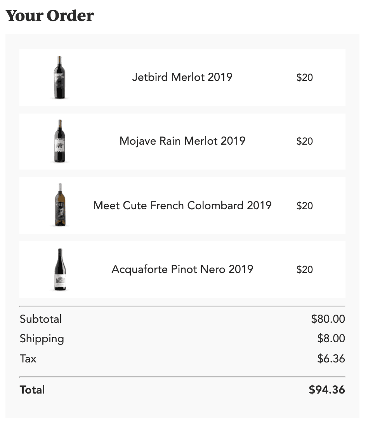Click the Jetbird Merlot bottle image

pyautogui.click(x=59, y=77)
